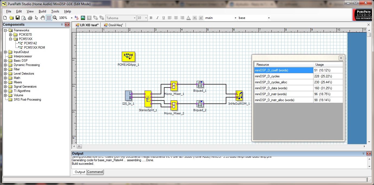Center align text in toolbar
The width and height of the screenshot is (374, 185).
pos(176,18)
